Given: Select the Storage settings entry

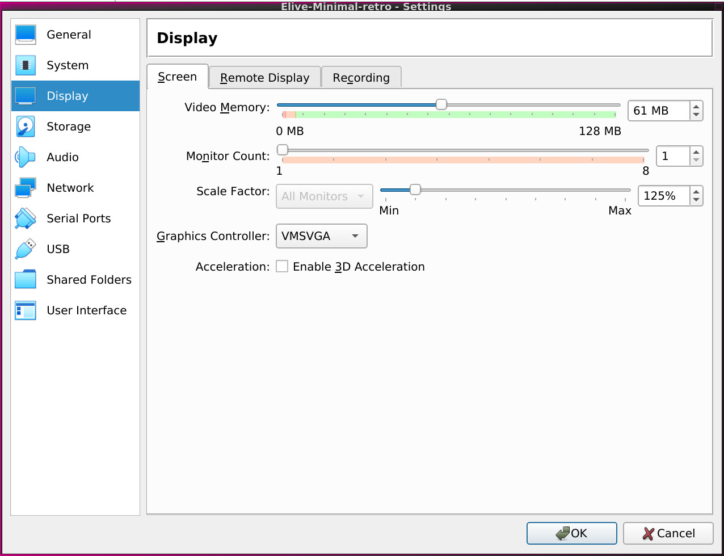Looking at the screenshot, I should click(75, 127).
